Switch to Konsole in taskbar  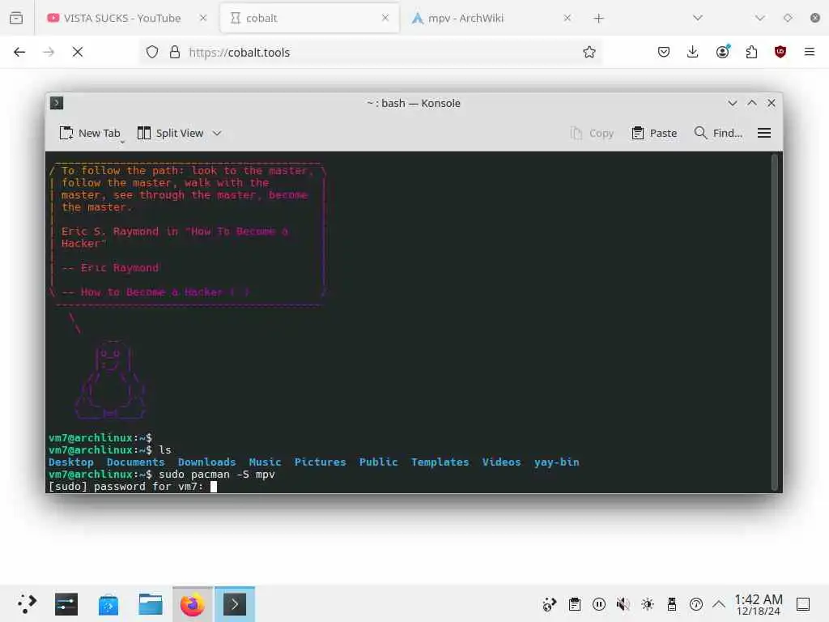235,604
